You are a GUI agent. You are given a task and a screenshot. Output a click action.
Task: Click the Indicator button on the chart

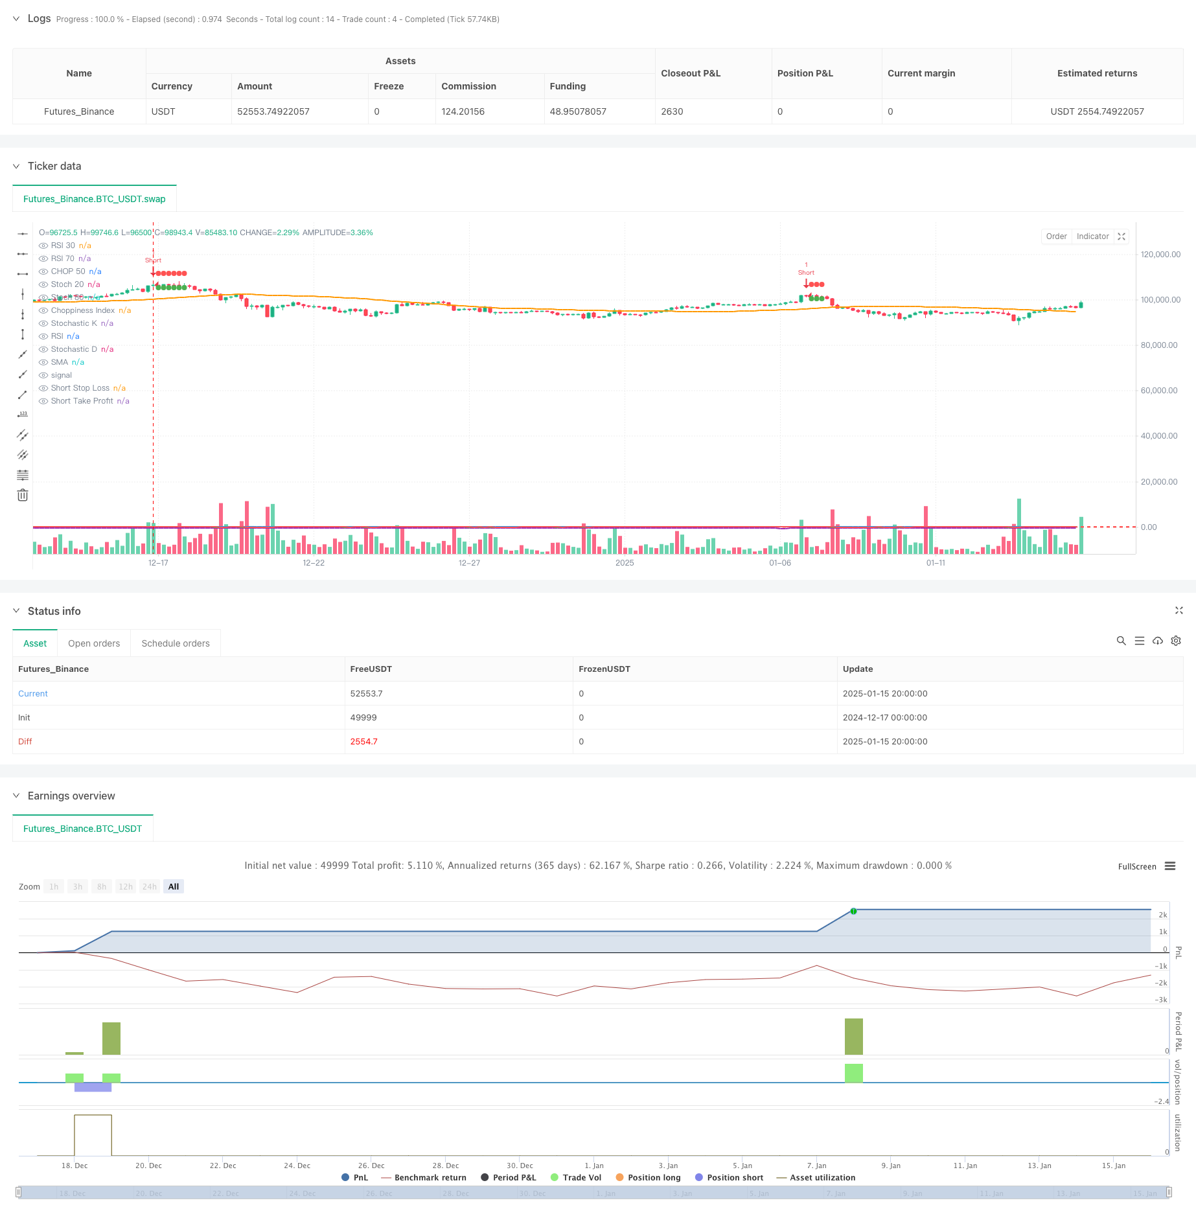1093,236
